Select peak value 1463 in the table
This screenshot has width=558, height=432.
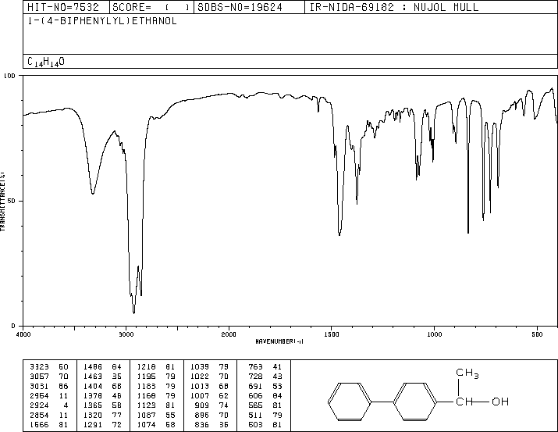93,377
